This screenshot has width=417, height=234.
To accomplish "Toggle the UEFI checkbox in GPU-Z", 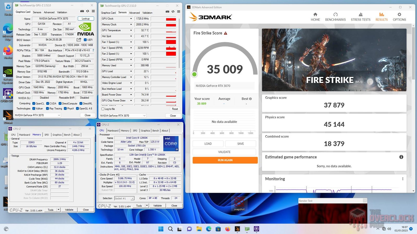I will (85, 40).
